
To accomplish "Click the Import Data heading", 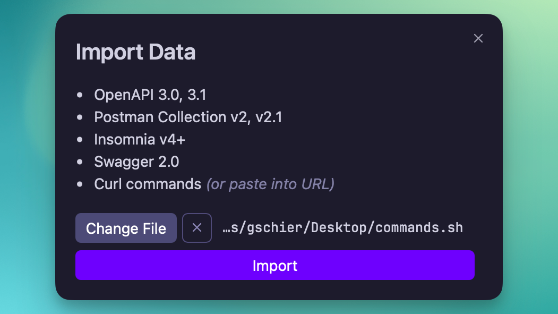I will (135, 52).
